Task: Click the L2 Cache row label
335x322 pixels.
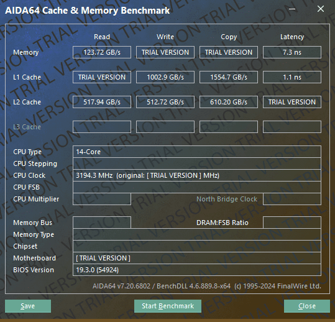Action: click(27, 102)
